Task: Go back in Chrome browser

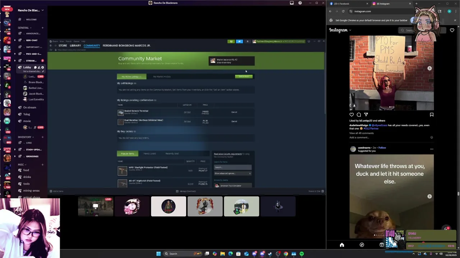Action: point(330,11)
